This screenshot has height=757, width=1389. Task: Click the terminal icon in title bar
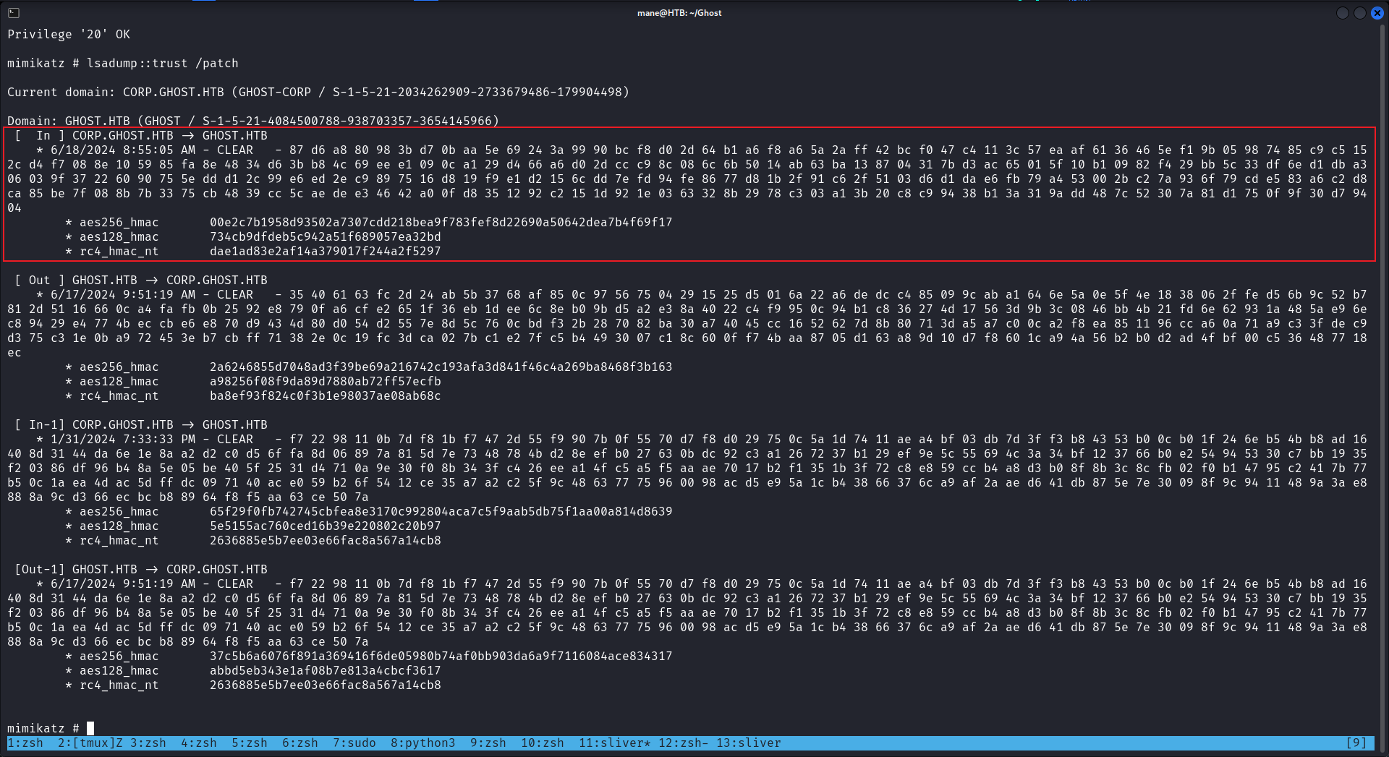pos(13,12)
